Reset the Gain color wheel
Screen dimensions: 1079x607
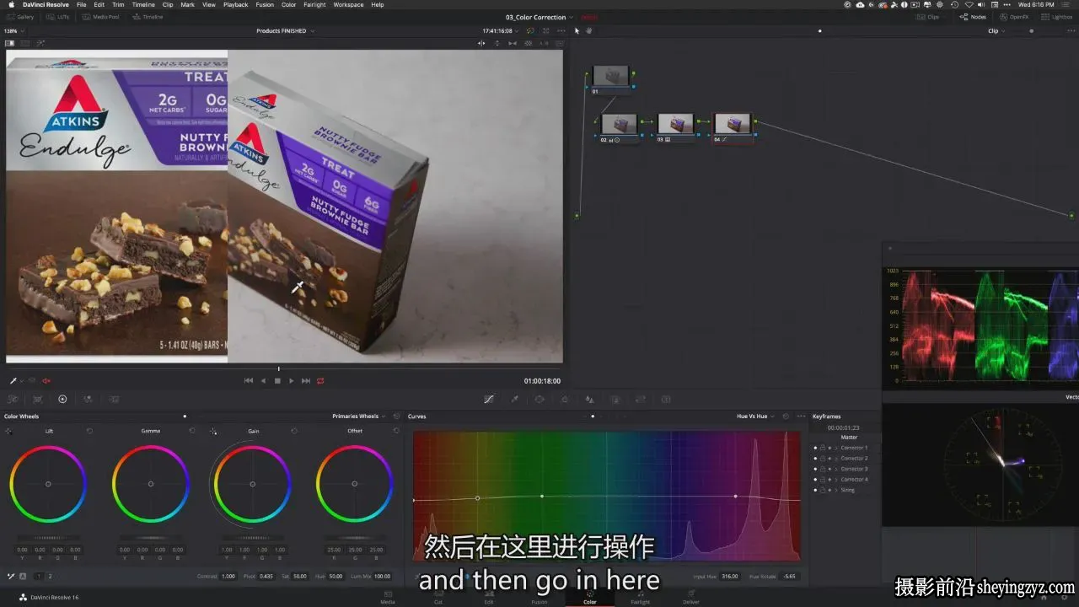[x=294, y=431]
